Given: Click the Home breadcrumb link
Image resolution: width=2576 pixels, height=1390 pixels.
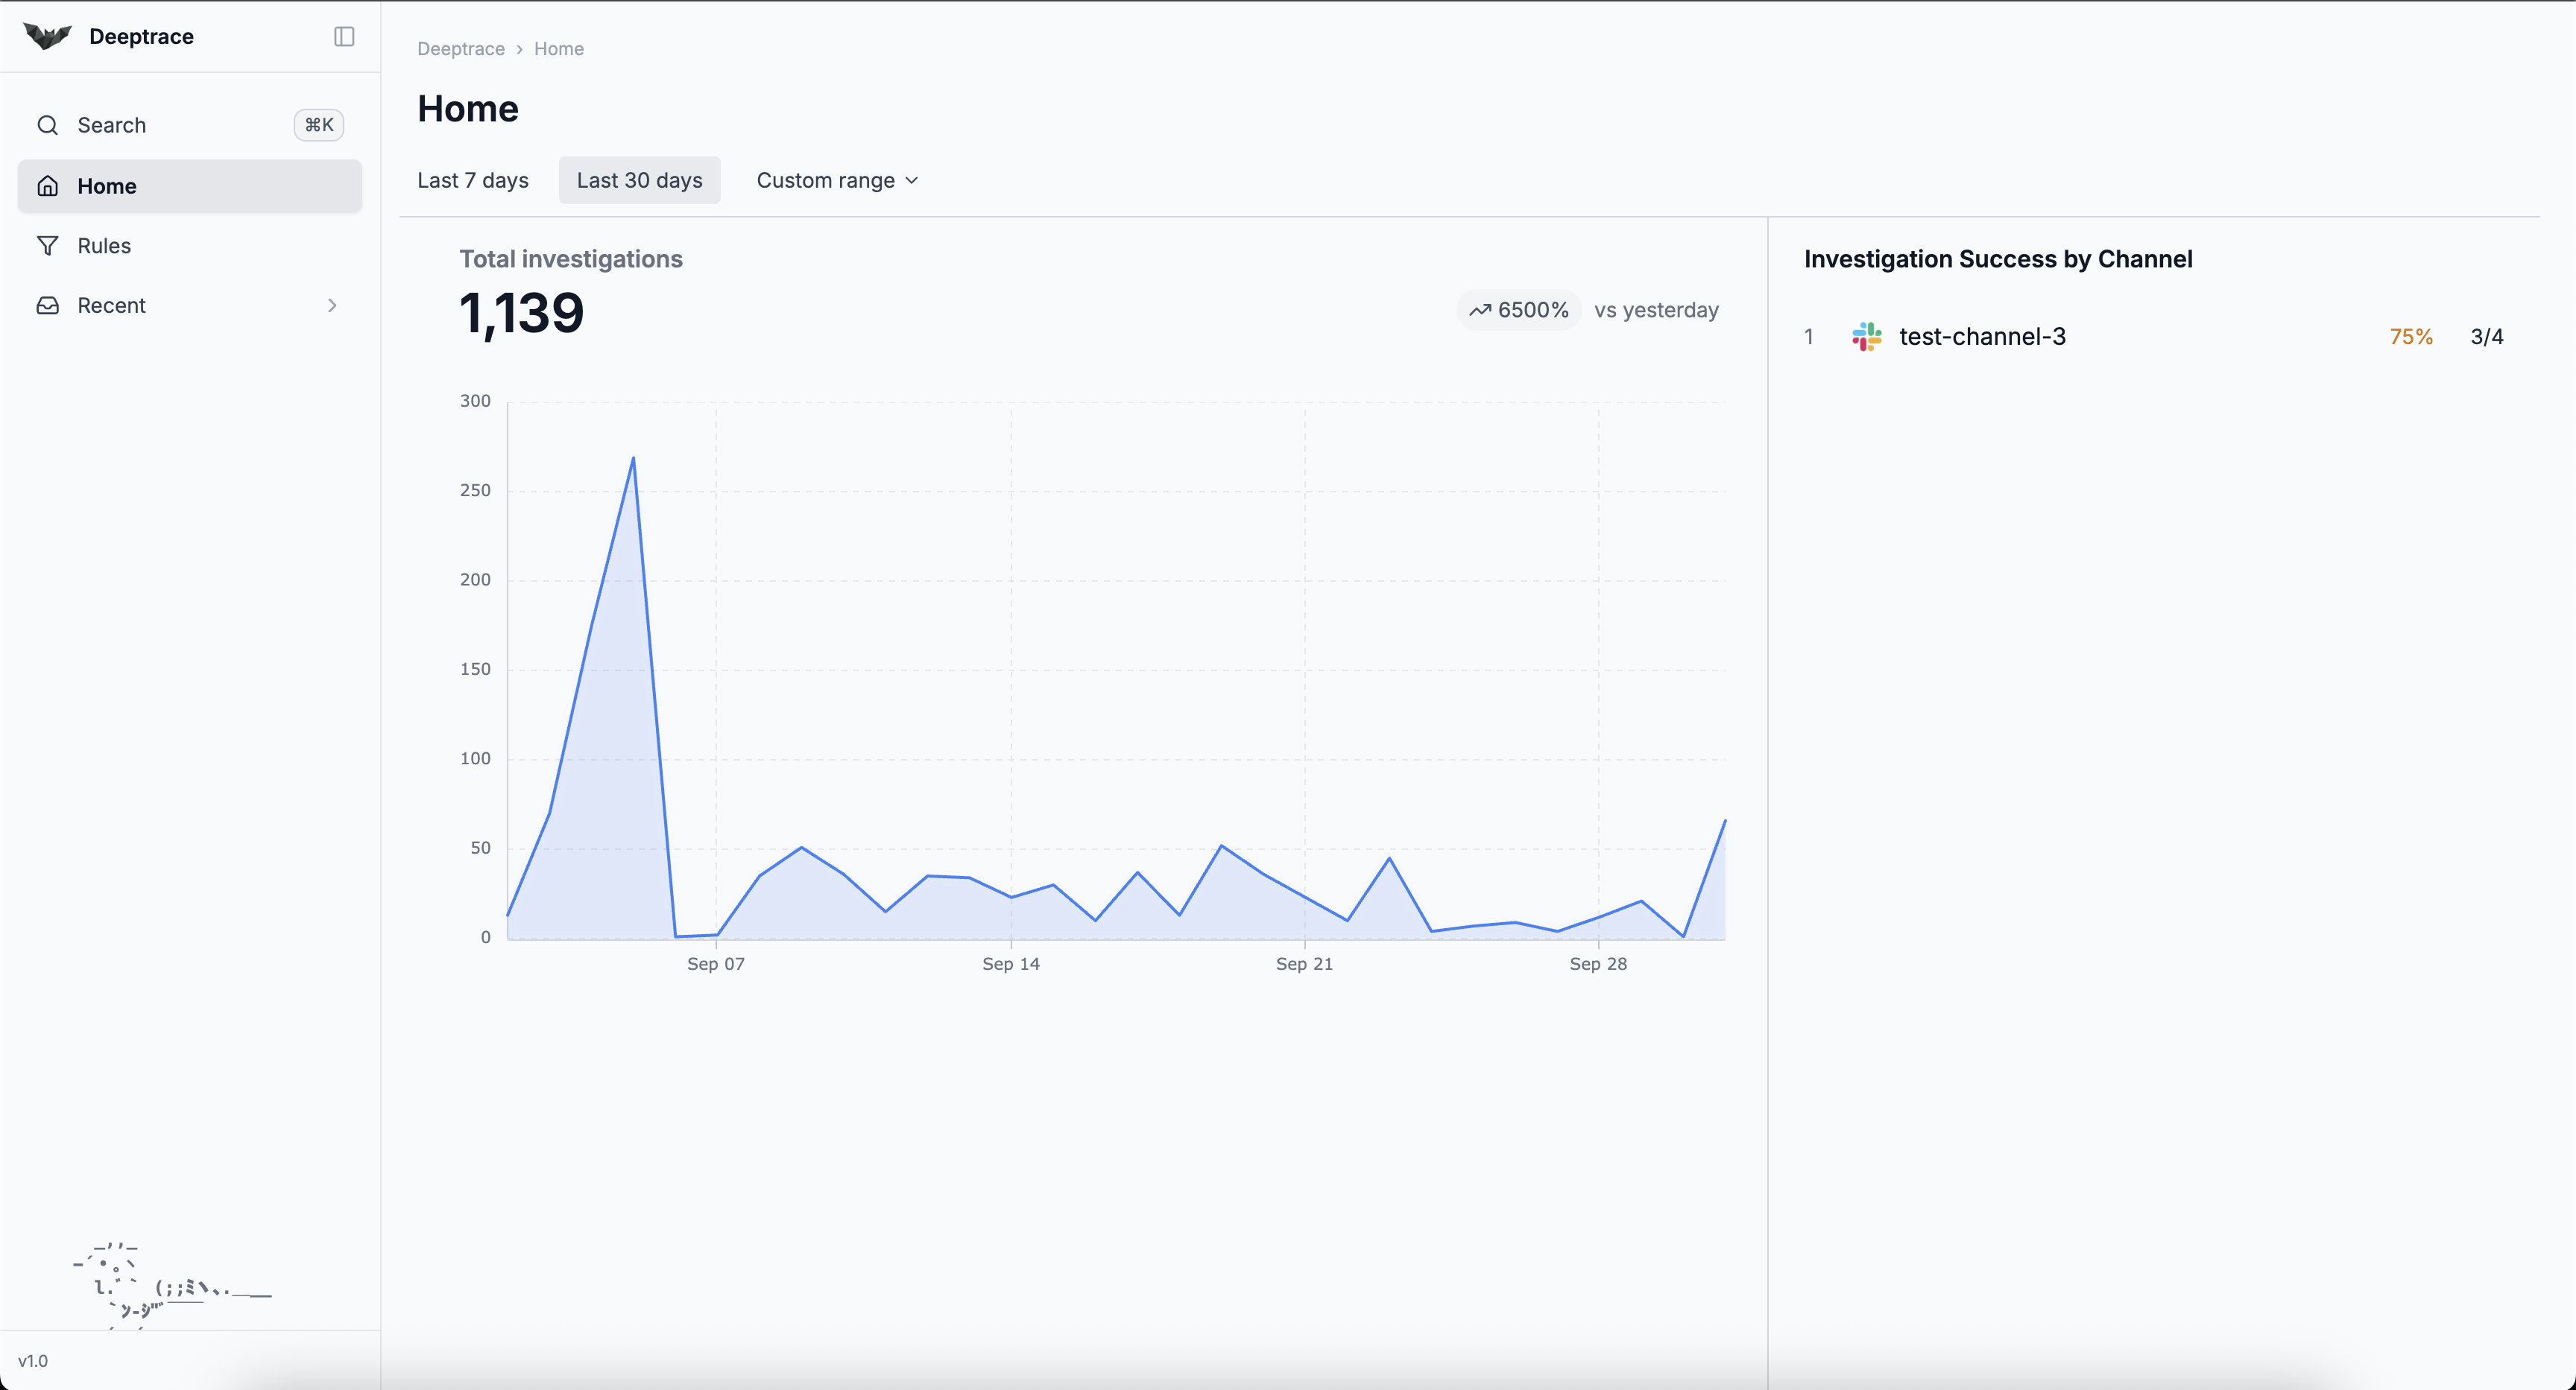Looking at the screenshot, I should click(x=558, y=49).
